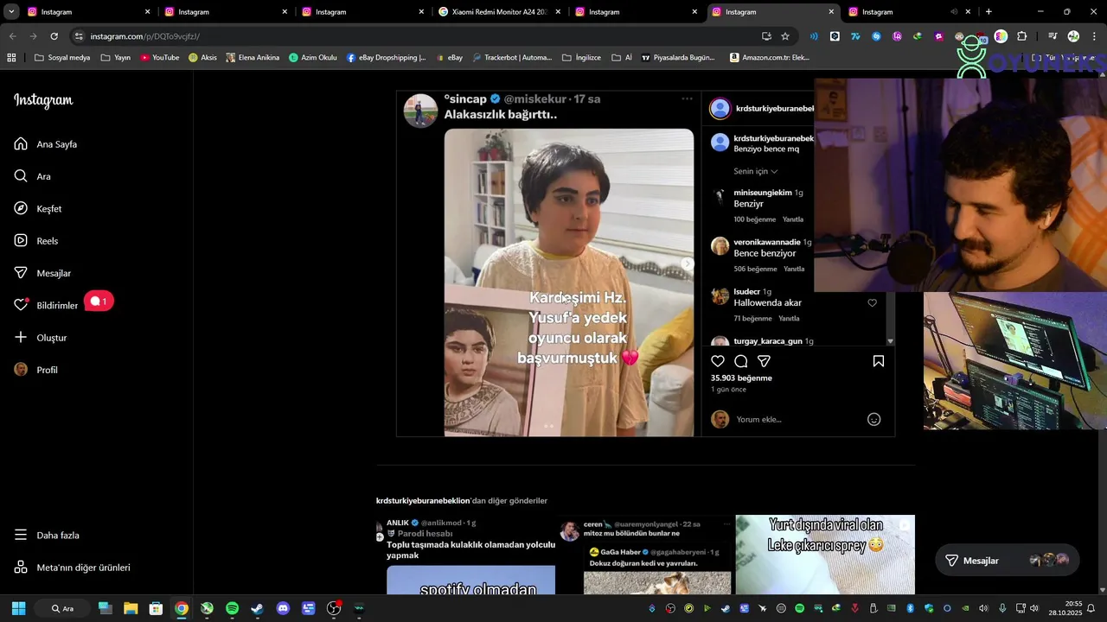Open Spotify from the taskbar

tap(232, 608)
